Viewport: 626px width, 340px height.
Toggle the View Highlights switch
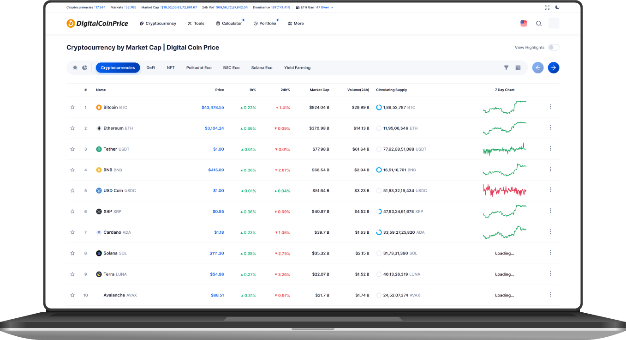554,48
